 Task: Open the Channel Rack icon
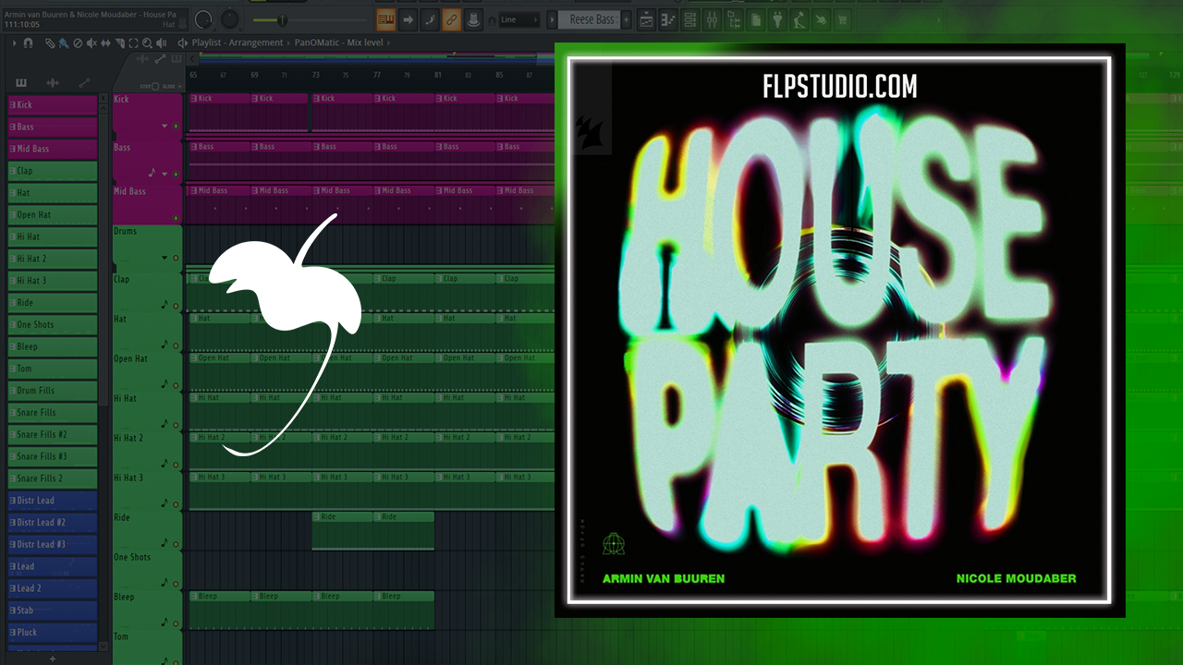(x=687, y=19)
